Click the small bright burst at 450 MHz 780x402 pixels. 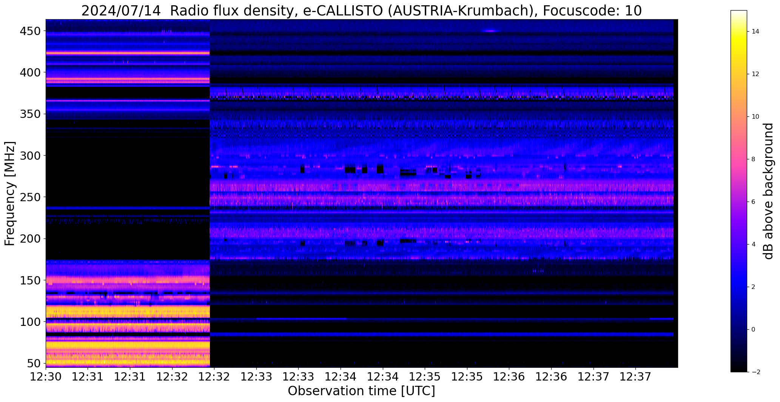pyautogui.click(x=491, y=31)
